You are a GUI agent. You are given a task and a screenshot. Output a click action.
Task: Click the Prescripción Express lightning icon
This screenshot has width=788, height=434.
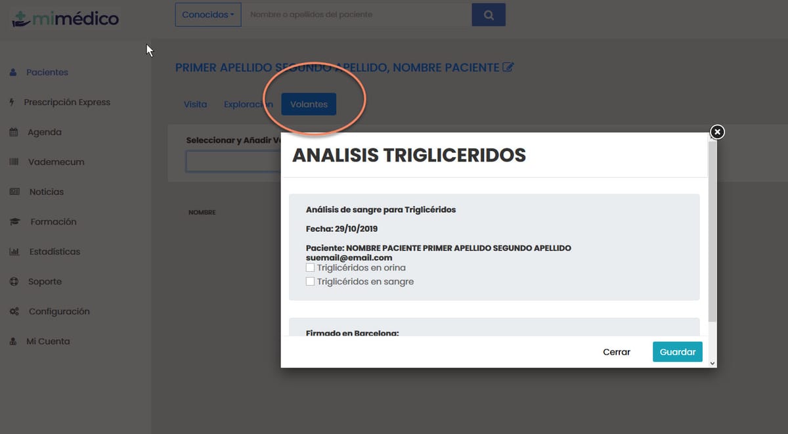click(x=12, y=102)
